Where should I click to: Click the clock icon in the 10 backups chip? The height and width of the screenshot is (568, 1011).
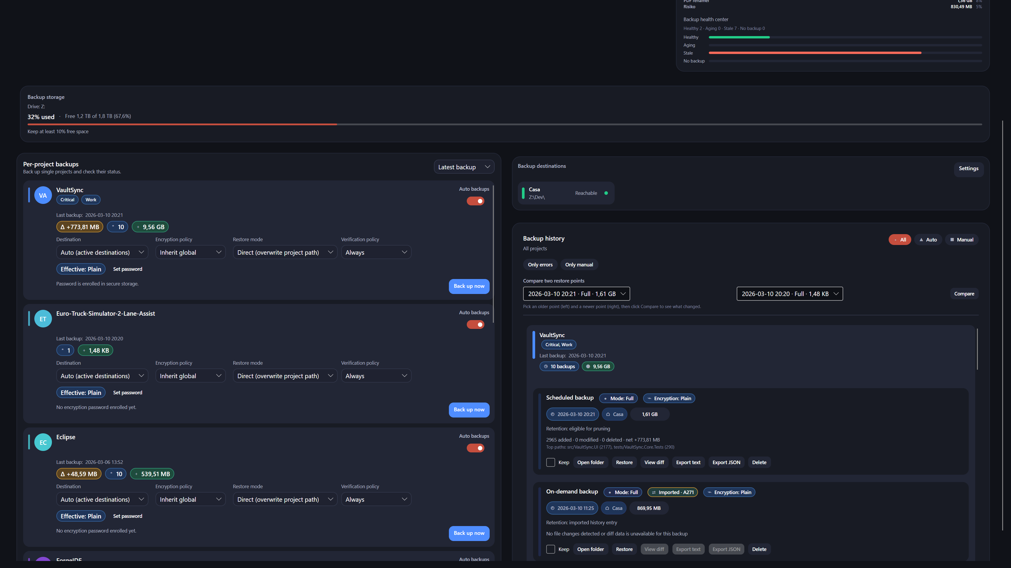[546, 366]
